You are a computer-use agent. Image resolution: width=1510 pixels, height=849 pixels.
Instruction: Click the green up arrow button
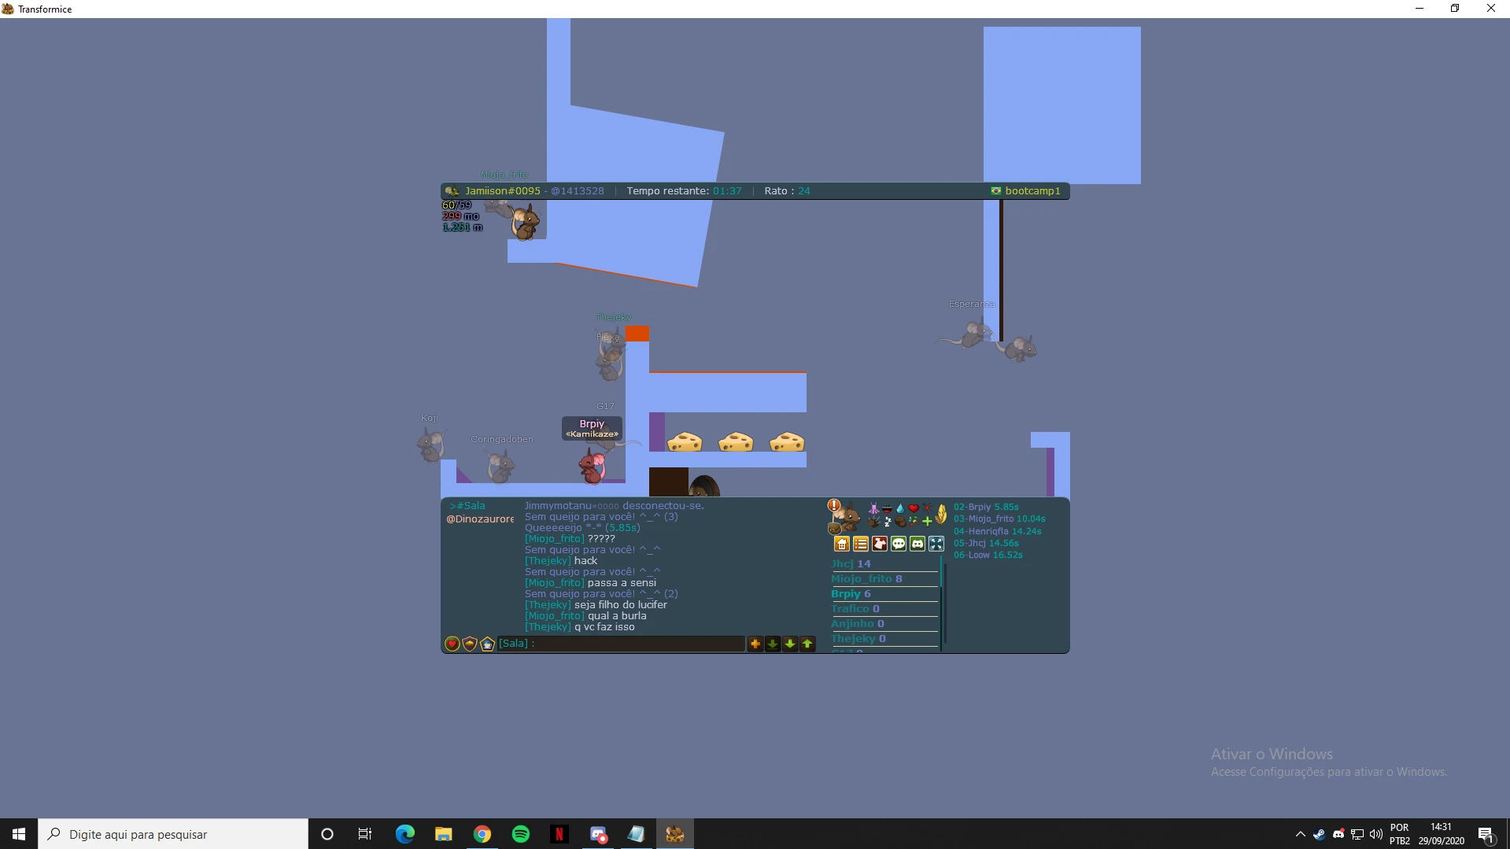pyautogui.click(x=807, y=644)
